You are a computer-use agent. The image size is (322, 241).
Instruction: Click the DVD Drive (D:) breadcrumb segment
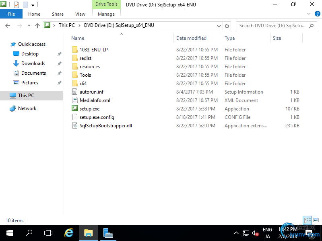pos(119,25)
